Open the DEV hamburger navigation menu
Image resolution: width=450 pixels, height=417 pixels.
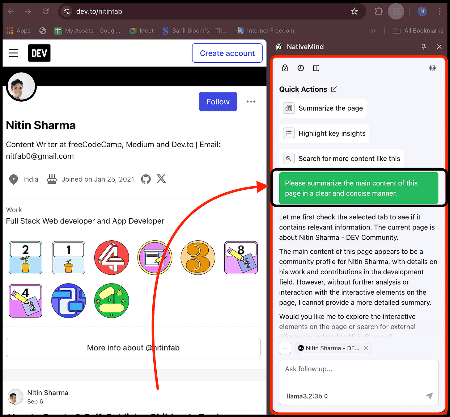pyautogui.click(x=14, y=53)
